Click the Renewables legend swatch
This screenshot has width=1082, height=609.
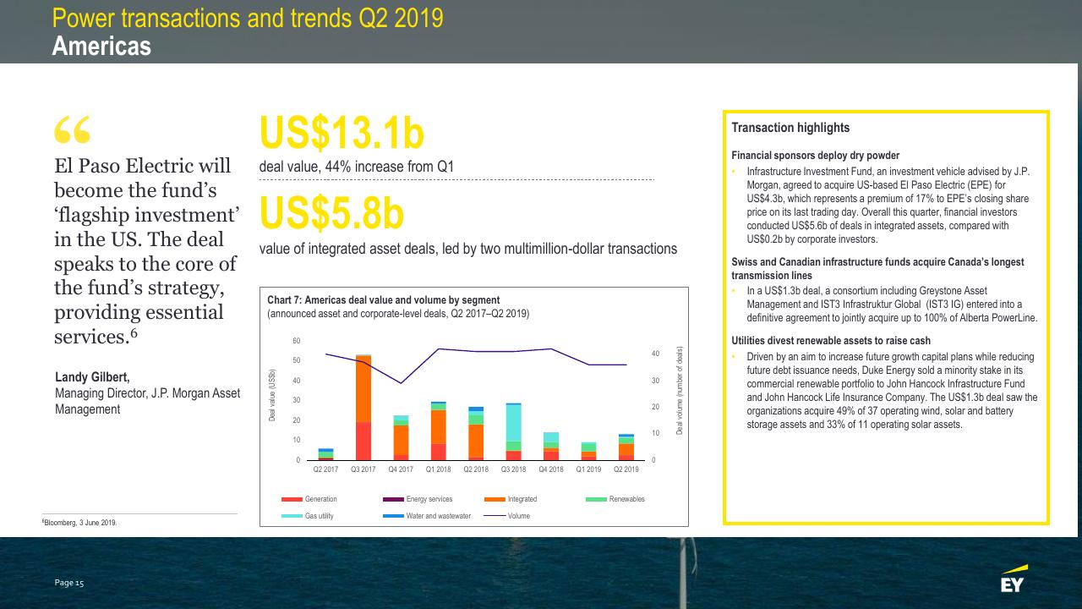point(596,499)
